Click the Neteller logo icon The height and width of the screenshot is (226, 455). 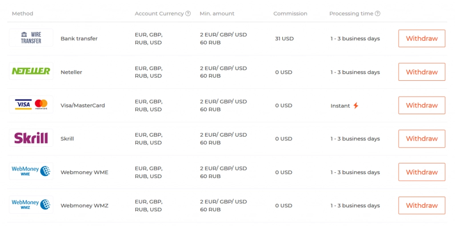(31, 71)
